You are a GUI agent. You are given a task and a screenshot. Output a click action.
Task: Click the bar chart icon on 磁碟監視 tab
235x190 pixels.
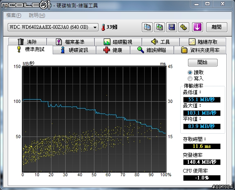point(107,42)
